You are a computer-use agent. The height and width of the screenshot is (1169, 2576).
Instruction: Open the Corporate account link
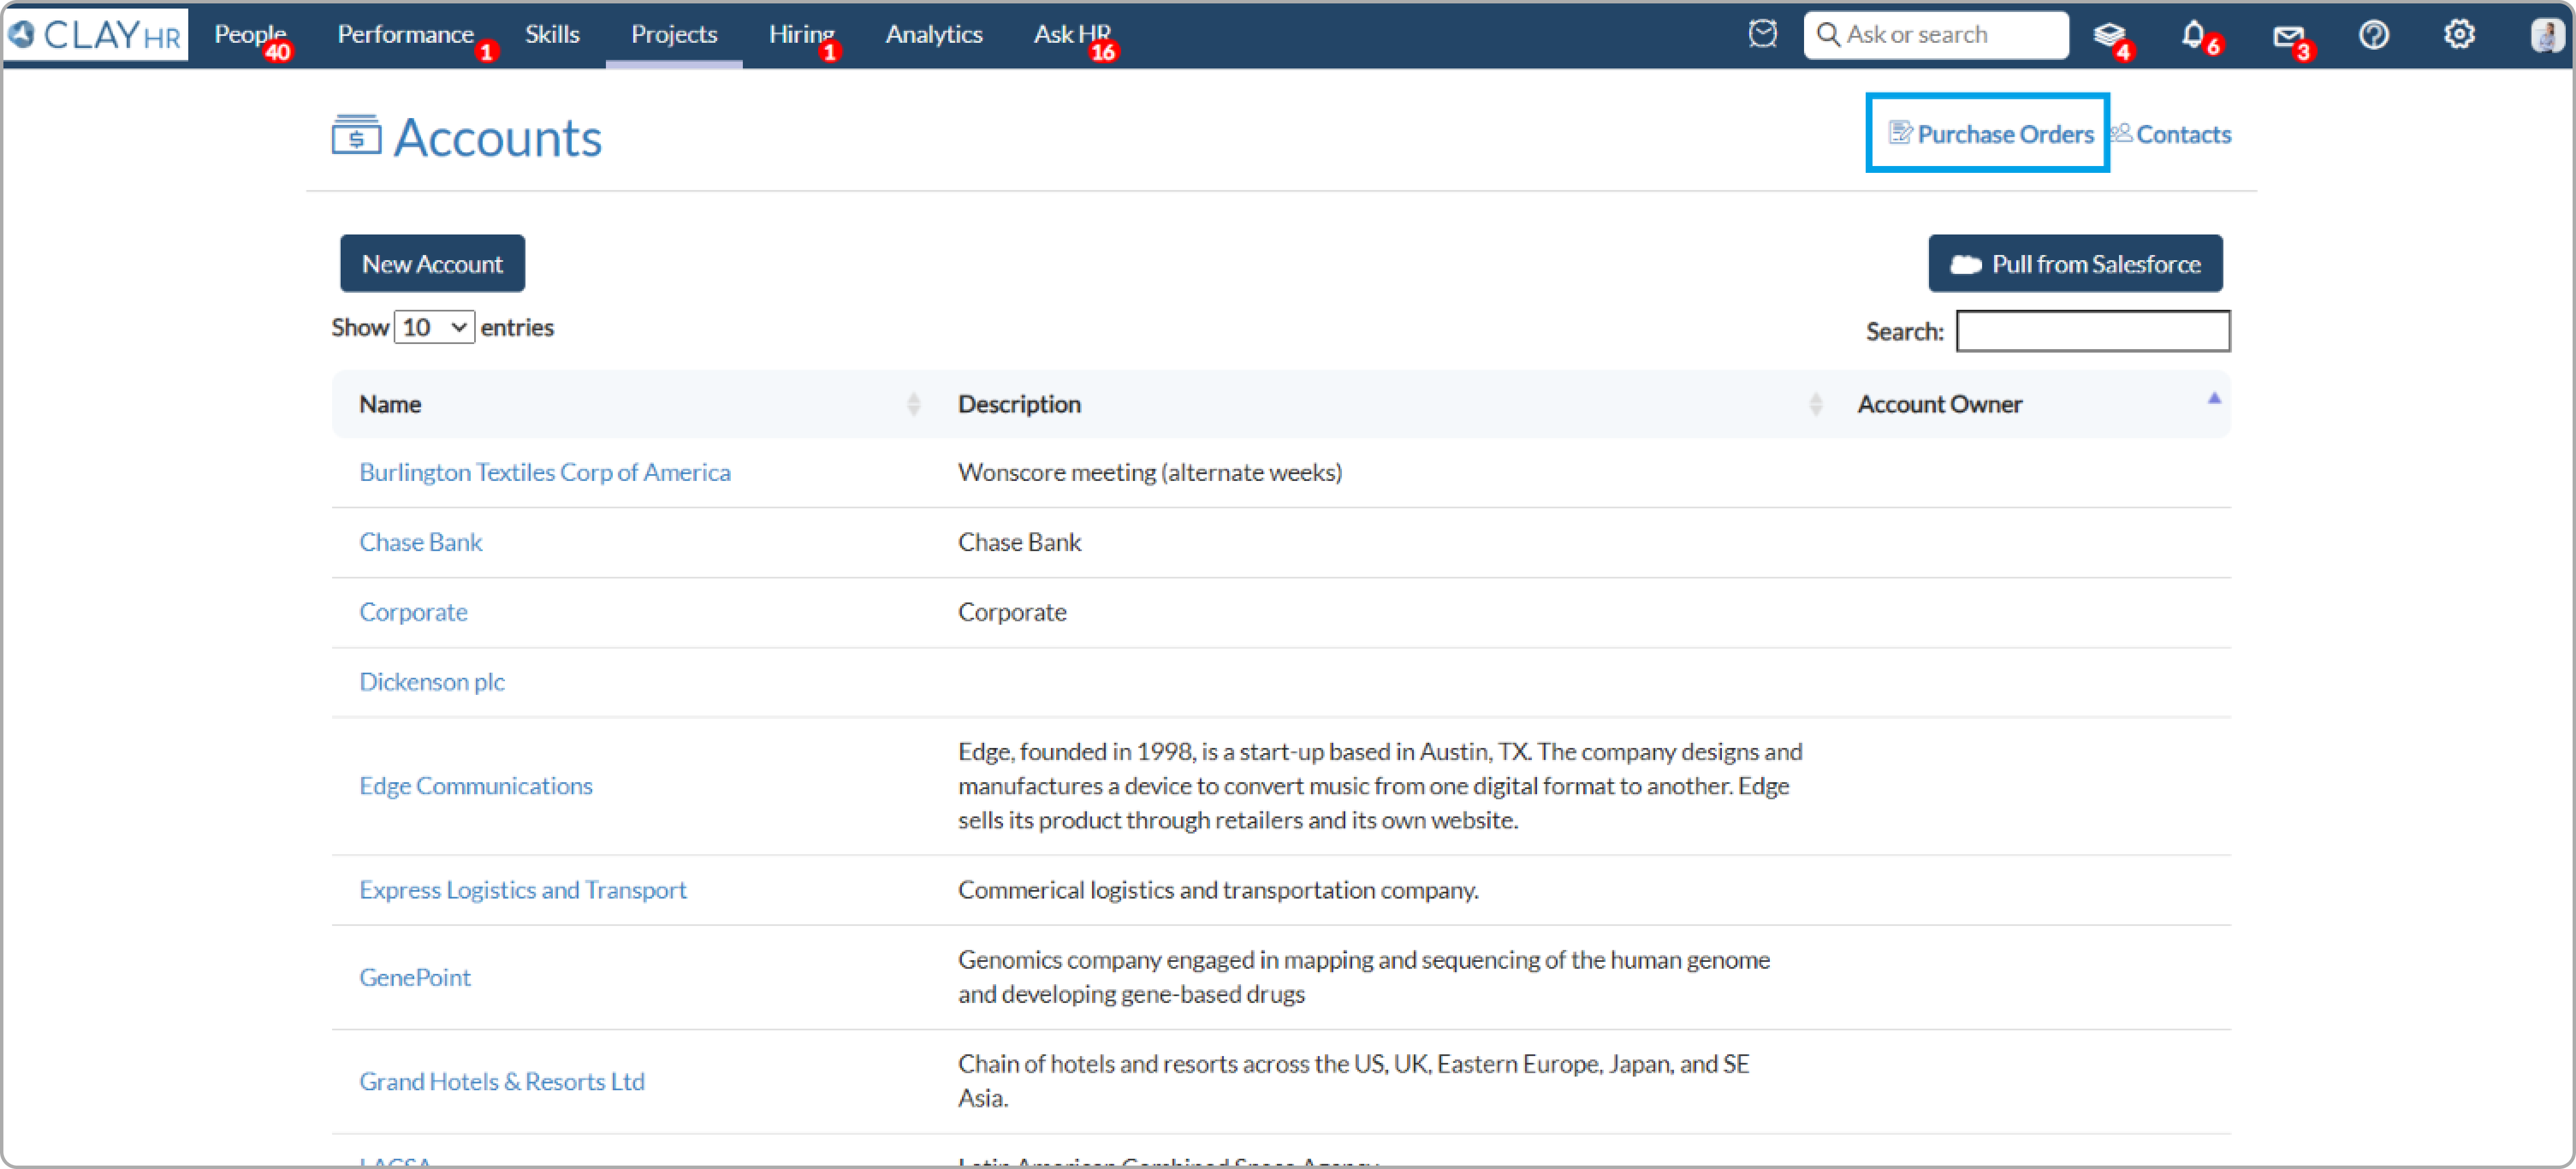click(413, 612)
